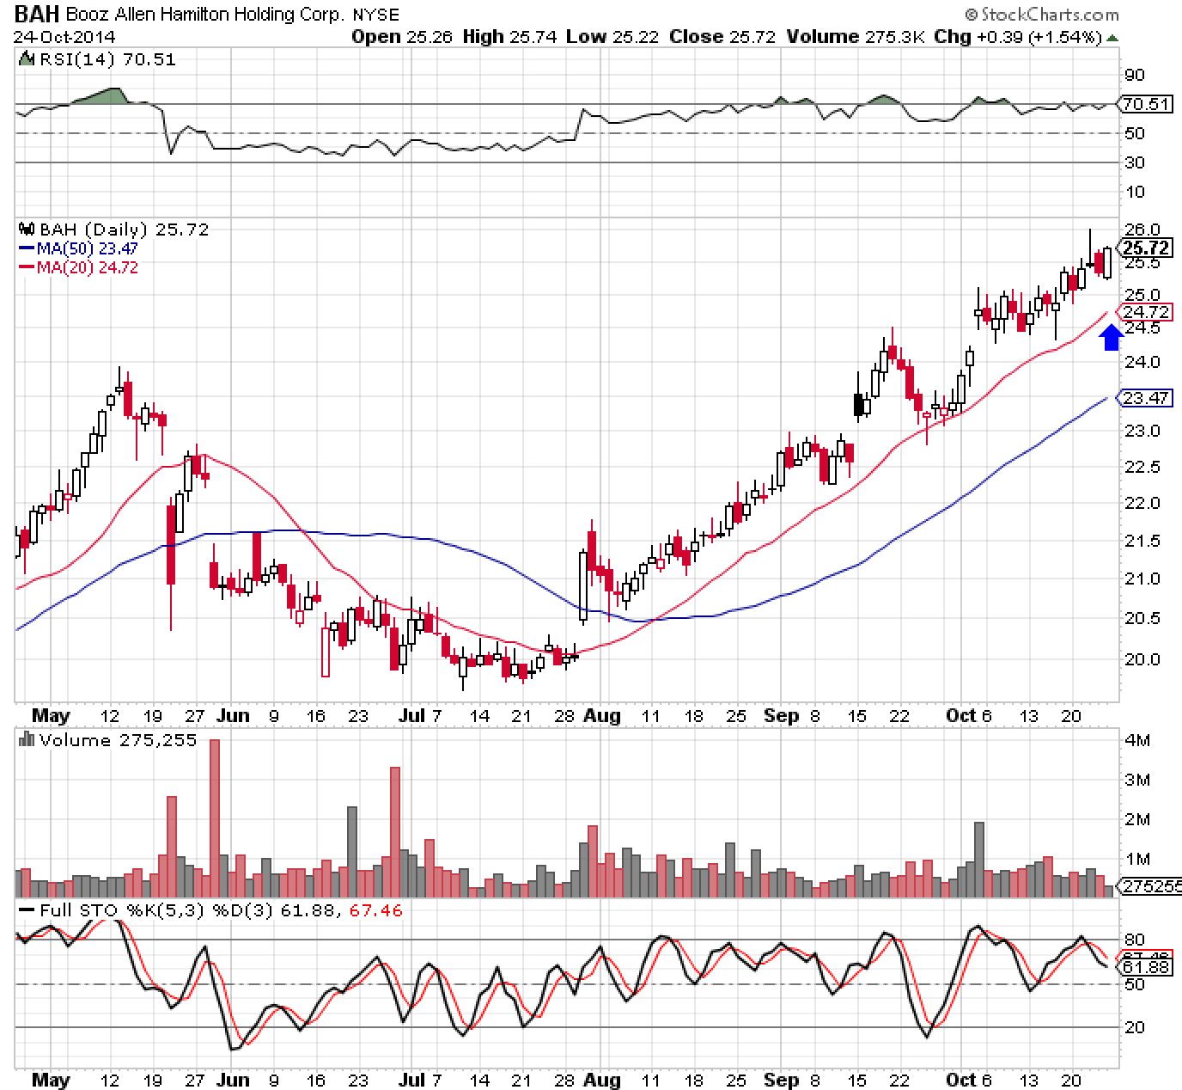Image resolution: width=1182 pixels, height=1090 pixels.
Task: Click the BAH (Daily) 25.72 legend text
Action: pos(124,230)
